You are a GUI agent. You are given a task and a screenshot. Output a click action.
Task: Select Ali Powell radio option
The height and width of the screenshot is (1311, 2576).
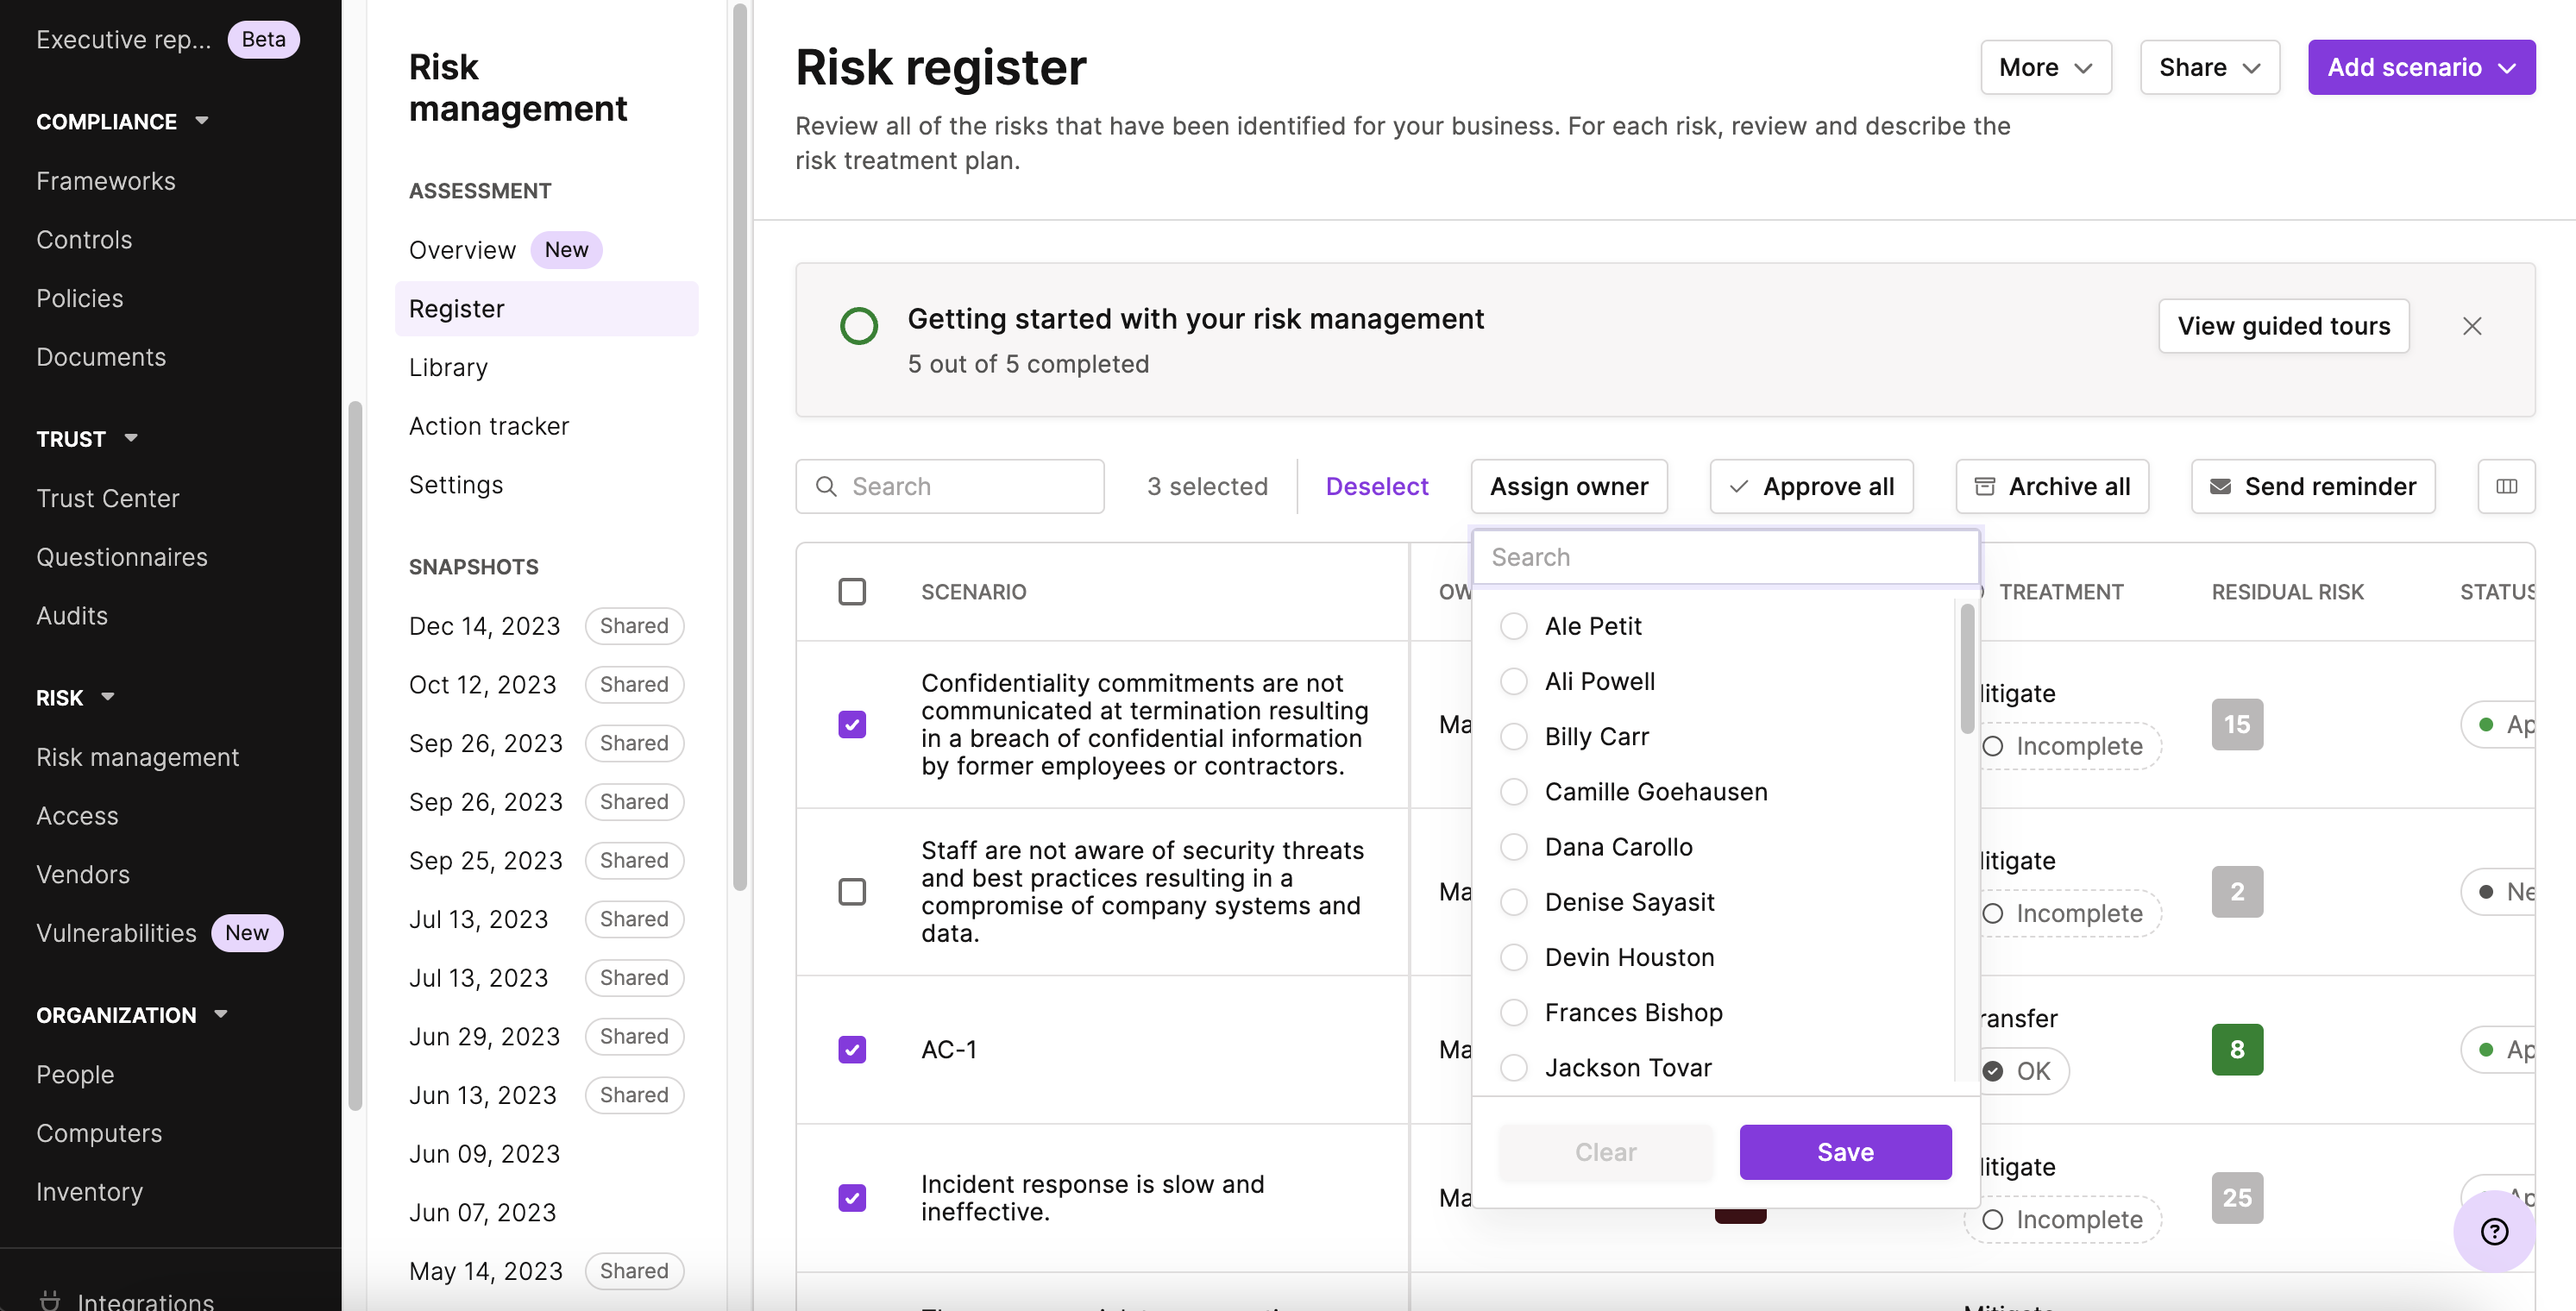[1514, 681]
